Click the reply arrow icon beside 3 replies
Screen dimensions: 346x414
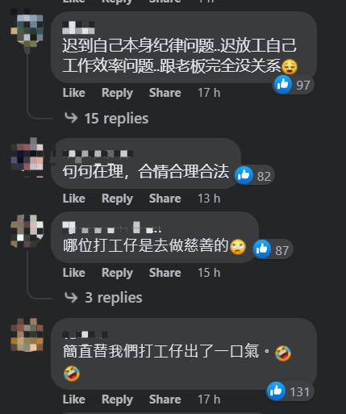71,297
